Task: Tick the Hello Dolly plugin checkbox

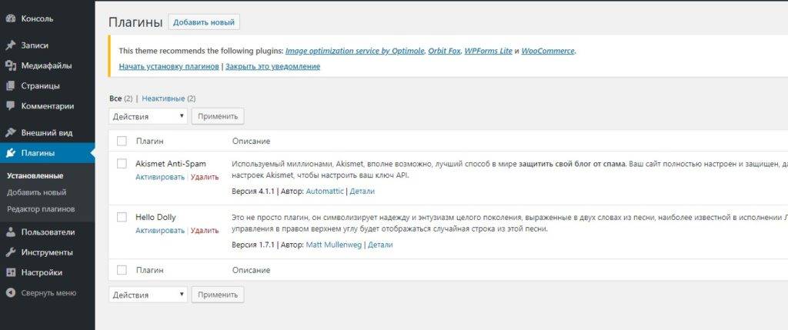Action: point(122,217)
